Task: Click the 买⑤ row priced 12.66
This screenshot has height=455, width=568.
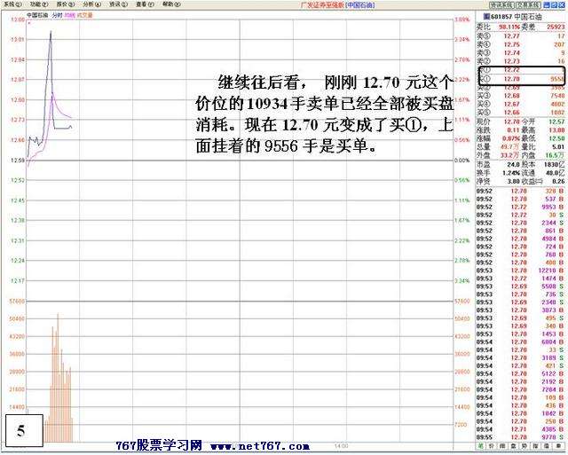Action: coord(521,113)
